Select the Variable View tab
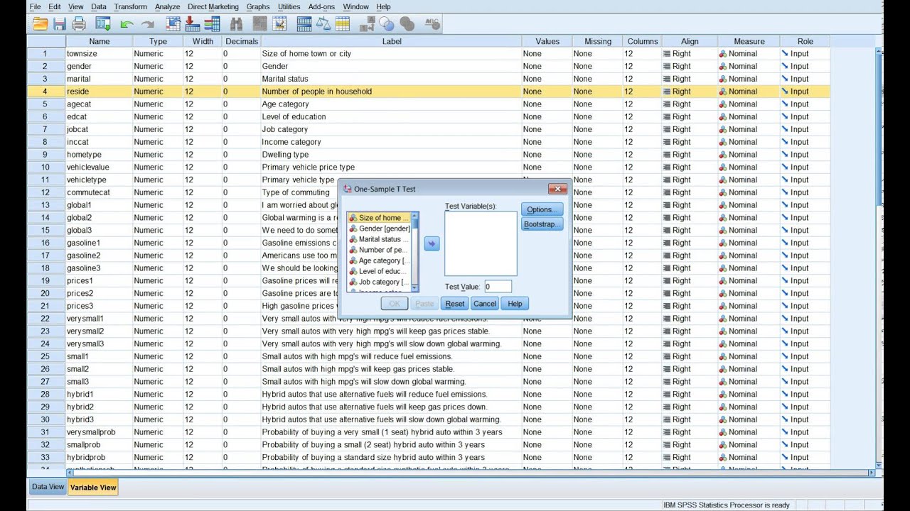 pyautogui.click(x=93, y=488)
